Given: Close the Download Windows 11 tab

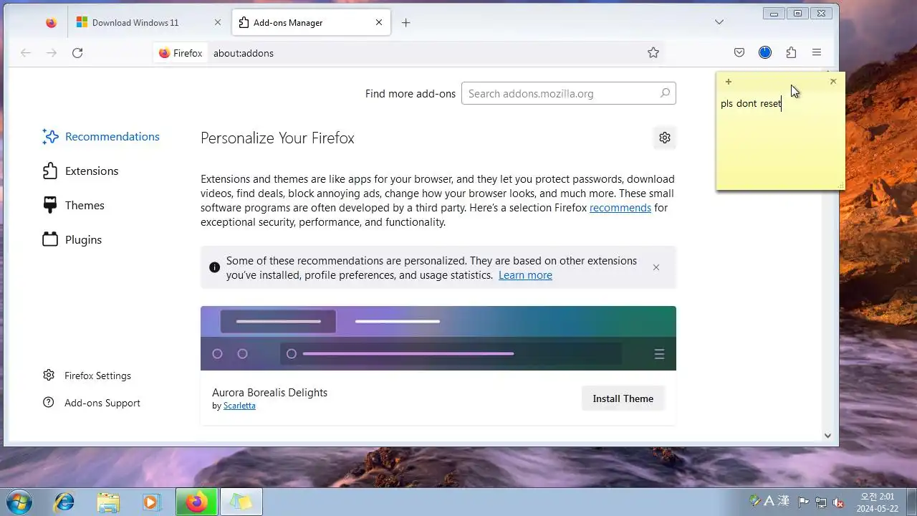Looking at the screenshot, I should tap(218, 22).
